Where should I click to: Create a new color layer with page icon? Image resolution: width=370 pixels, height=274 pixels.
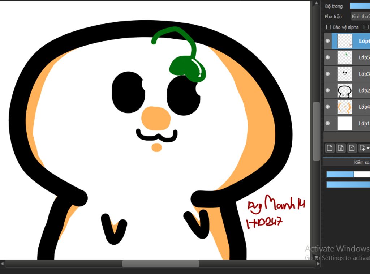(x=330, y=148)
